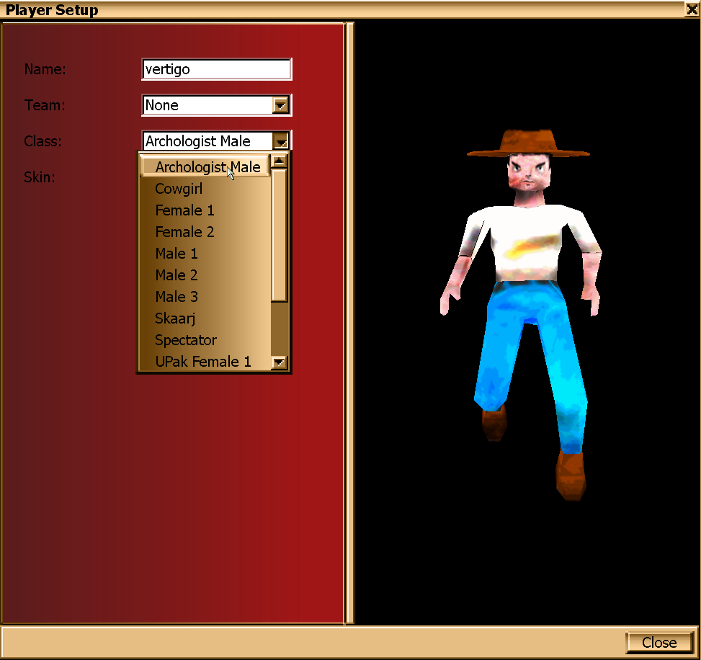This screenshot has width=701, height=660.
Task: Select Male 1 from the list
Action: [x=205, y=254]
